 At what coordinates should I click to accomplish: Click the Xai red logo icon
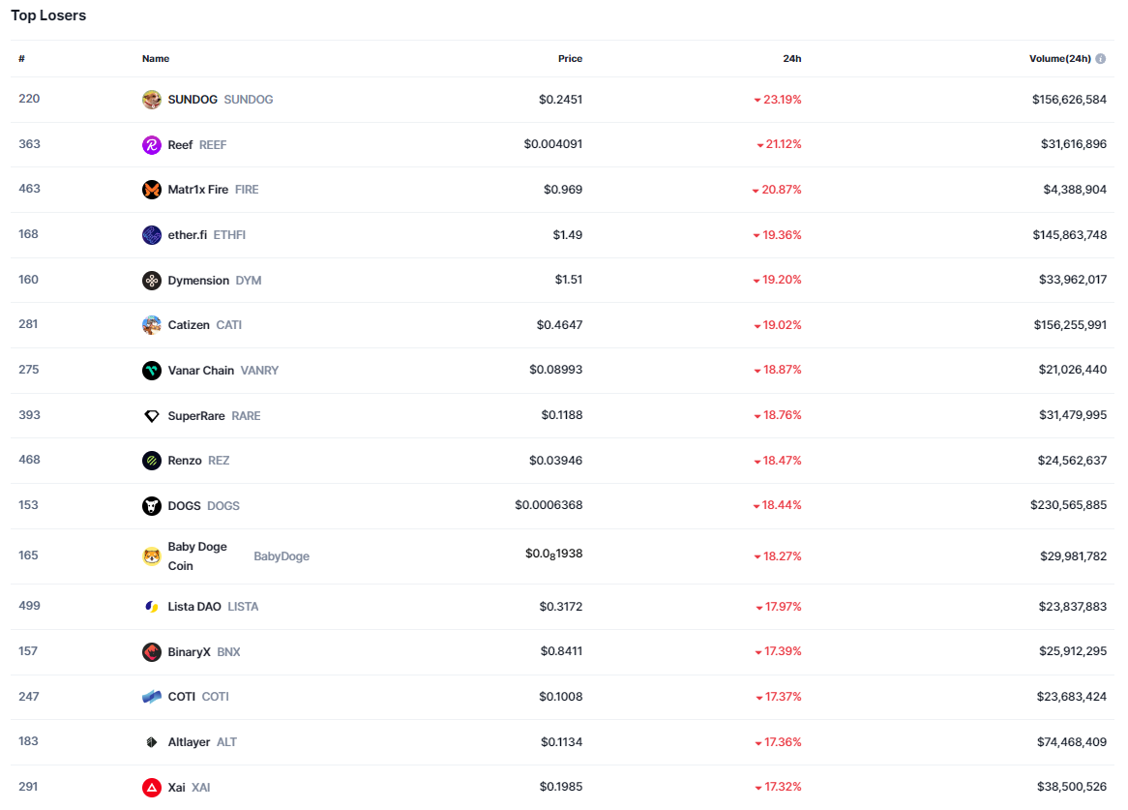[x=152, y=788]
